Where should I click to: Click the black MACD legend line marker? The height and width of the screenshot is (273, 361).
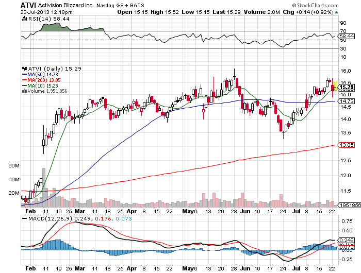tap(25, 218)
